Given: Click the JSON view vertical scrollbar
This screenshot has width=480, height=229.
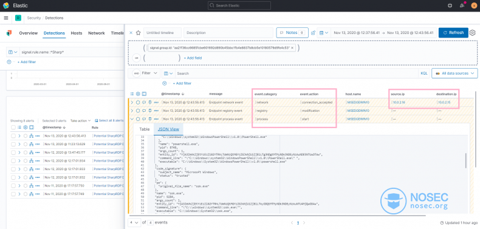Looking at the screenshot, I should pos(466,161).
